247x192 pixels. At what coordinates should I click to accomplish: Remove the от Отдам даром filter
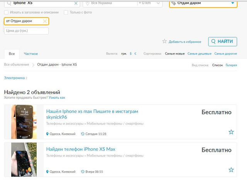[x=45, y=21]
